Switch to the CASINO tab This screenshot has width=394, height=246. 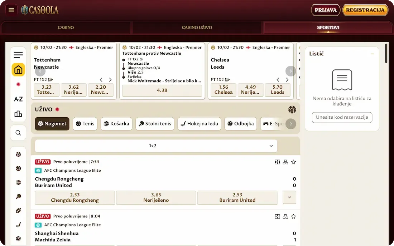tap(66, 27)
